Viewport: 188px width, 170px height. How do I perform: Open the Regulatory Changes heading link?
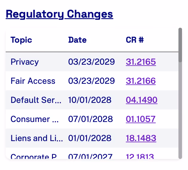tap(59, 14)
